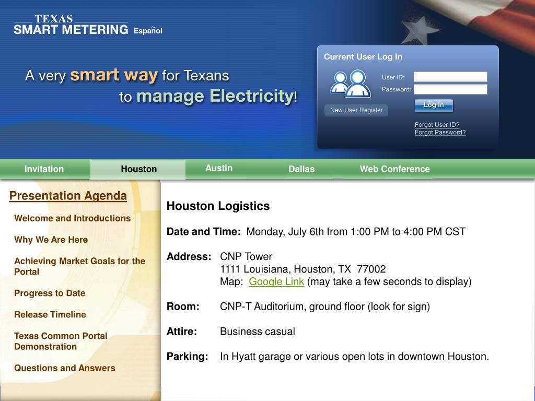535x401 pixels.
Task: Click the CNP Tower address text
Action: pyautogui.click(x=246, y=256)
